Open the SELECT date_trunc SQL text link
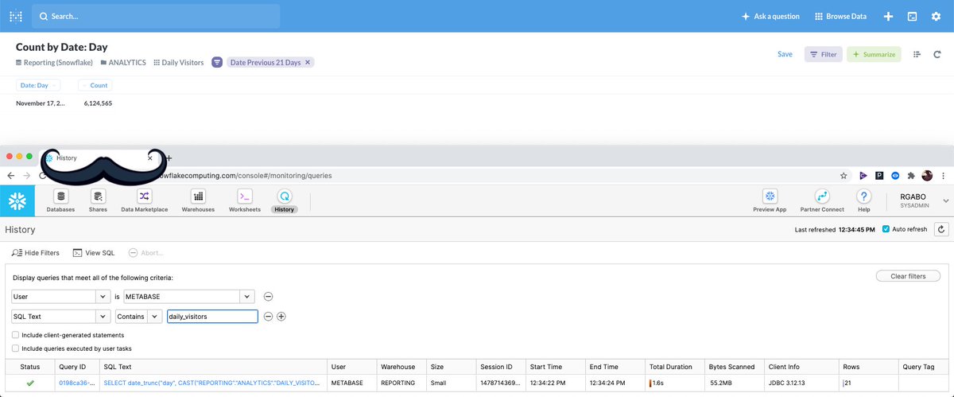 click(211, 383)
